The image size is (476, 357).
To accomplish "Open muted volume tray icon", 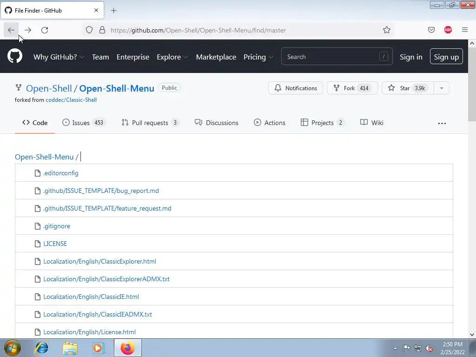I will click(x=429, y=348).
